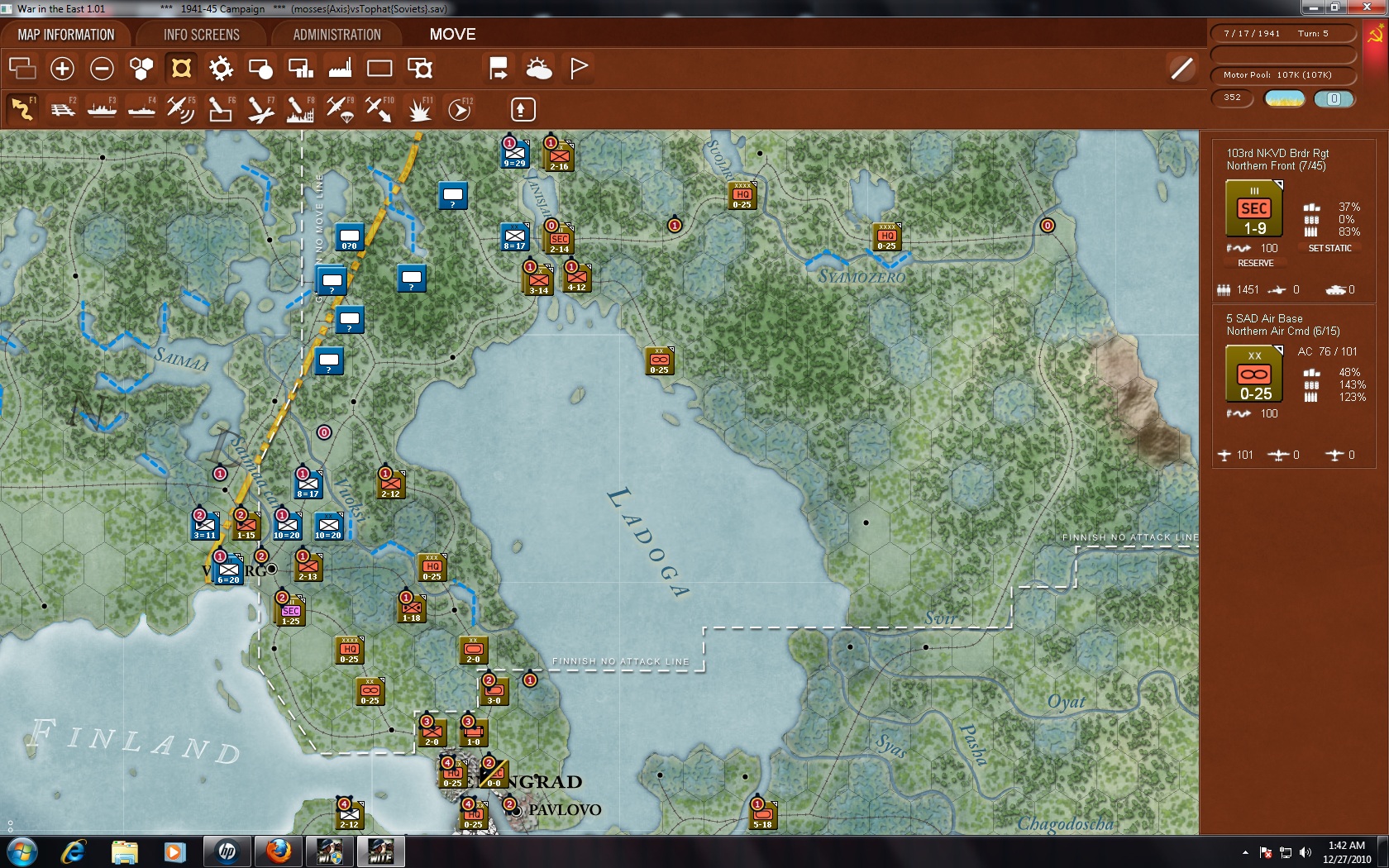Select the Soviet 3-14 unit on map
This screenshot has width=1389, height=868.
point(539,280)
